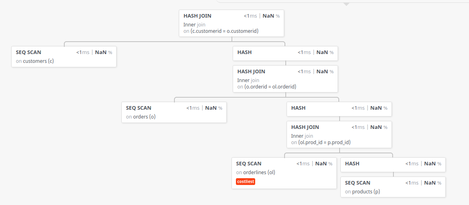Click the ol.prod_id = p.prod_id join condition
The width and height of the screenshot is (469, 205).
tap(325, 142)
